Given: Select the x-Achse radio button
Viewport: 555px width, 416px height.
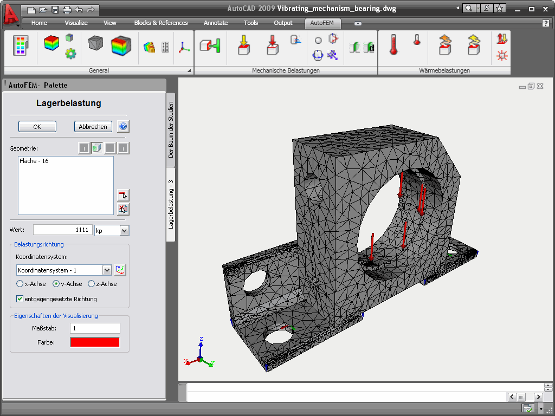Looking at the screenshot, I should (20, 284).
